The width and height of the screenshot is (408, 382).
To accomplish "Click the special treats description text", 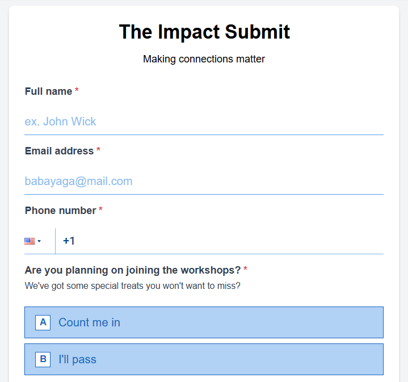I will 133,286.
